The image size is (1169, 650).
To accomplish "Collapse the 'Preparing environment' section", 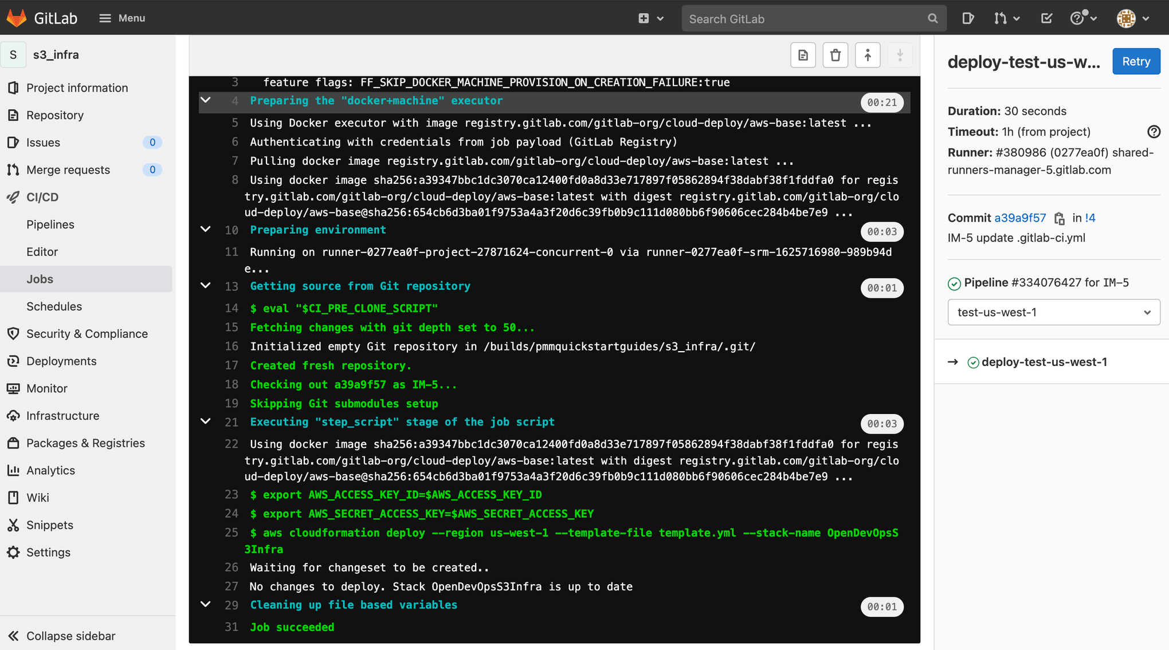I will [206, 231].
